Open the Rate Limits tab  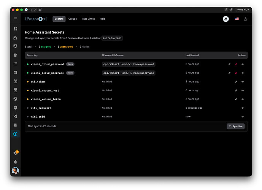pos(88,19)
